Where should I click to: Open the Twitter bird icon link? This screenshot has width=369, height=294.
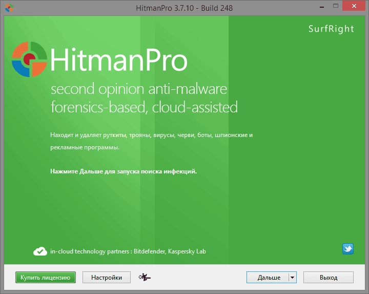click(348, 249)
